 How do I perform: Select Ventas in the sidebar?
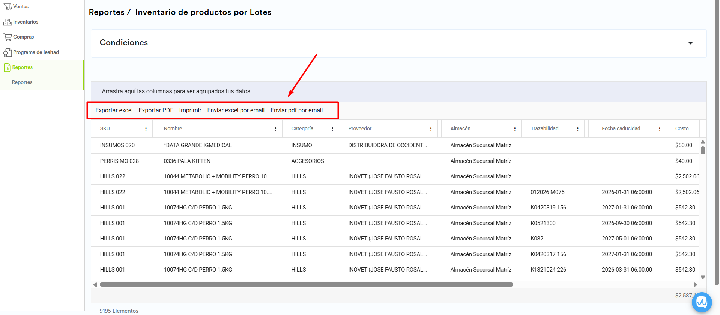point(21,6)
